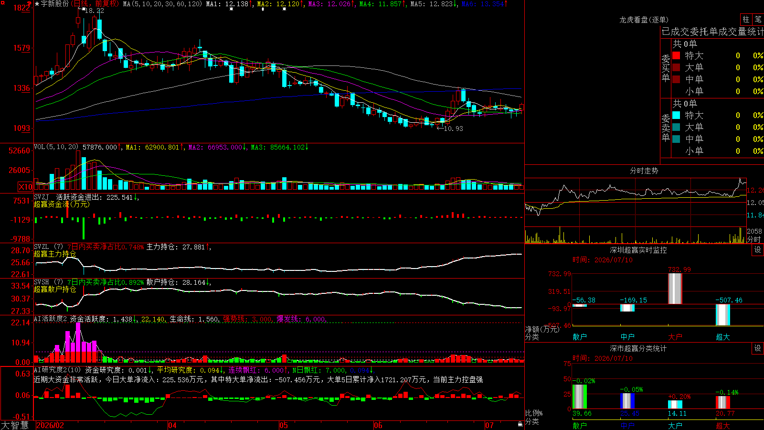Click the 分时走势 panel title
This screenshot has width=764, height=430.
[x=644, y=171]
